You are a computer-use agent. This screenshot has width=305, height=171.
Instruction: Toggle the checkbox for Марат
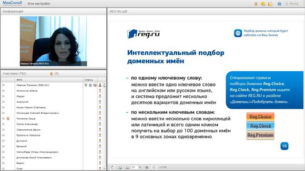tap(3, 96)
